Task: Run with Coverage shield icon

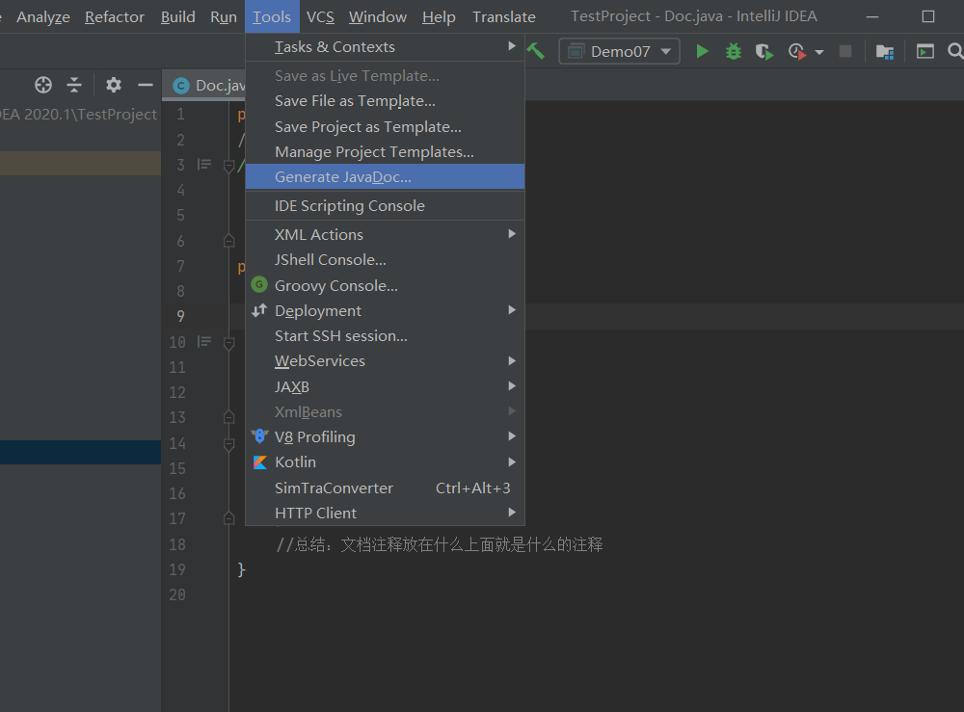Action: pyautogui.click(x=764, y=52)
